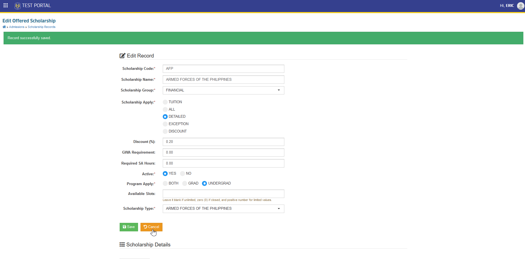The image size is (525, 259).
Task: Select the EXCEPTION radio option
Action: (165, 124)
